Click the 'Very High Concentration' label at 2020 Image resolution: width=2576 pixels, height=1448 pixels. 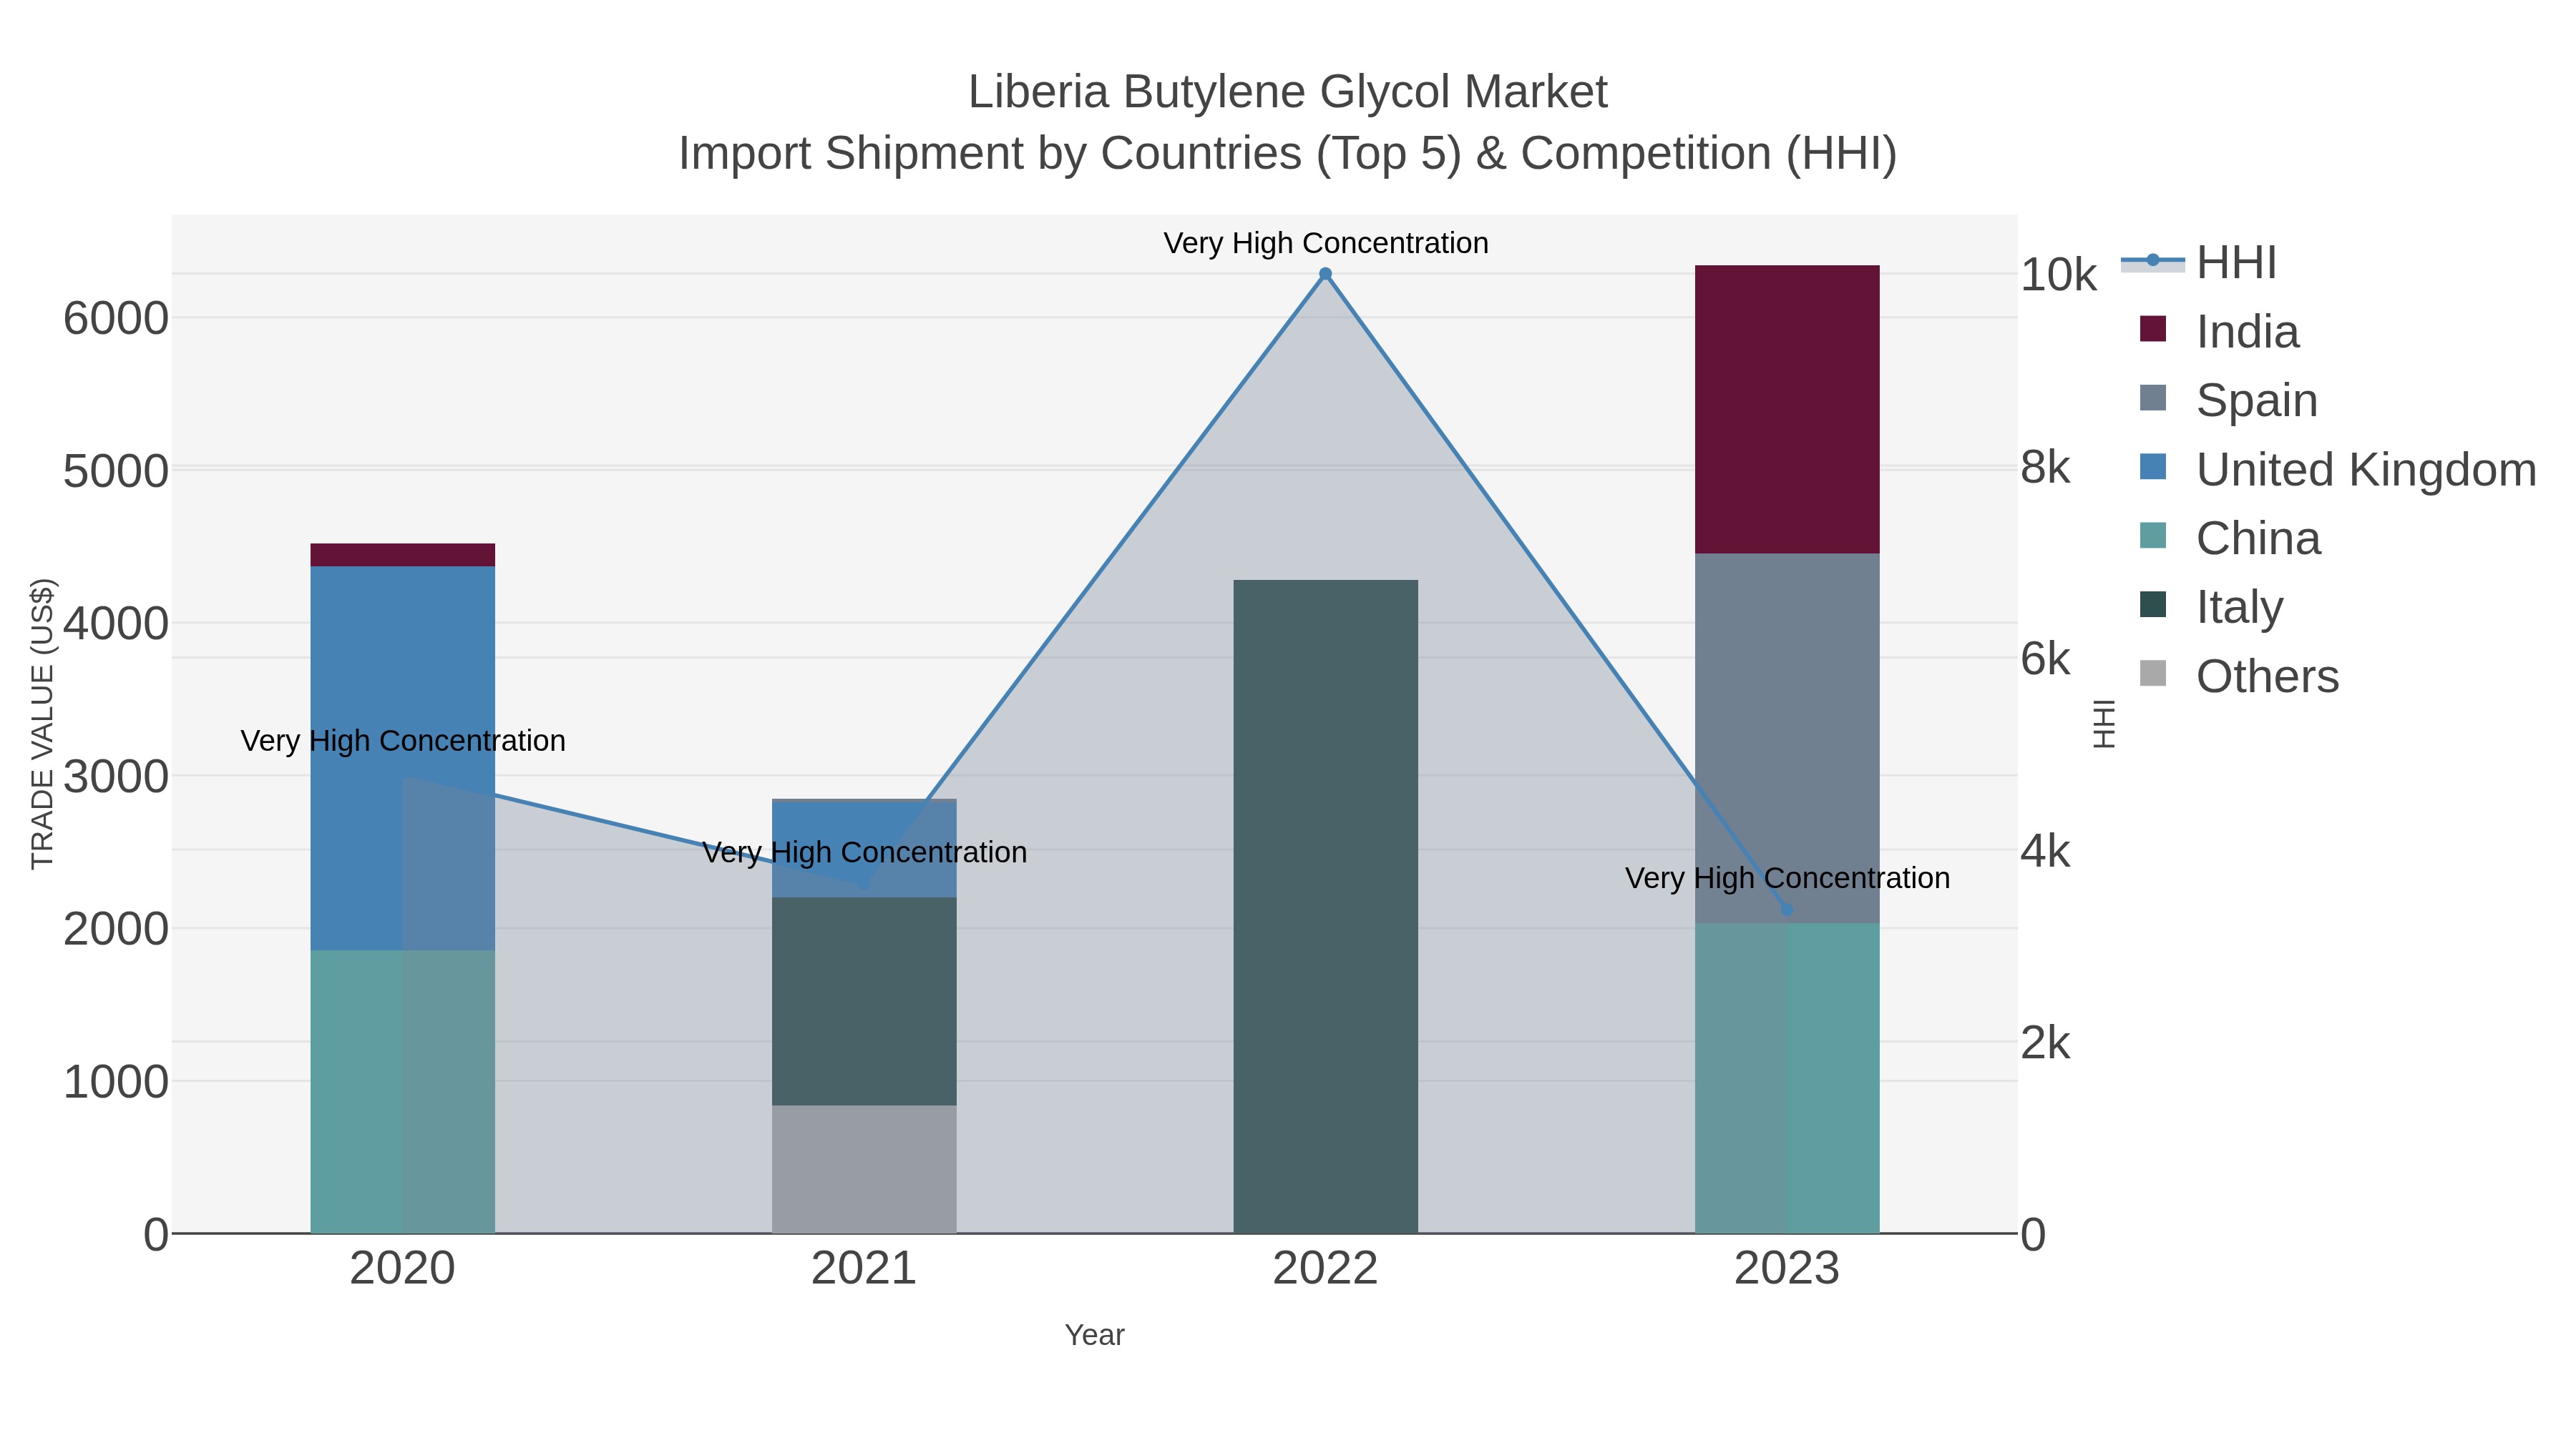(x=403, y=741)
